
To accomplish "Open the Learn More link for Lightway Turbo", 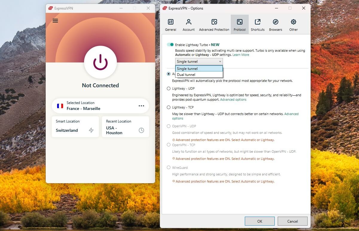I will point(241,55).
